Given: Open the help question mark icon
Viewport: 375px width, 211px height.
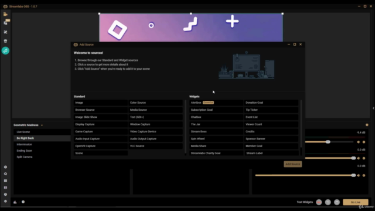Looking at the screenshot, I should coord(5,194).
